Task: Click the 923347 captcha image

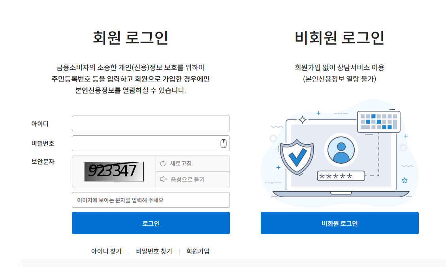Action: pyautogui.click(x=114, y=171)
